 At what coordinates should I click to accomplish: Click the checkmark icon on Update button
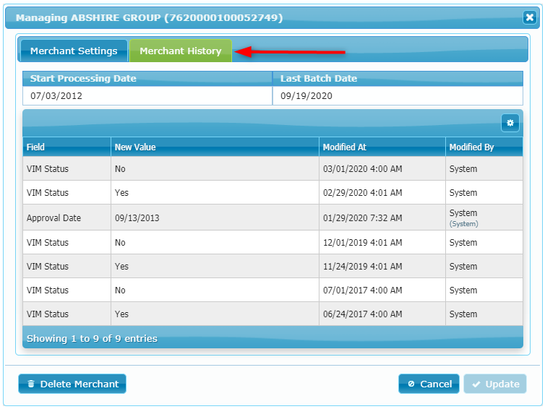click(476, 384)
